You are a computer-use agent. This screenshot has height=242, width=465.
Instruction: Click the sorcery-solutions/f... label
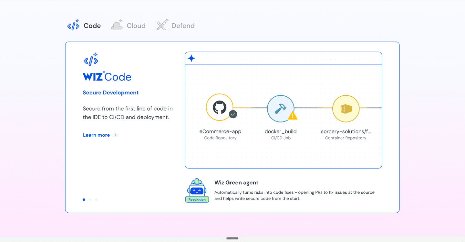click(x=346, y=131)
